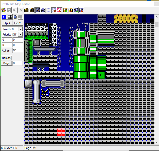Select the gray face block tile
The image size is (159, 151).
click(x=37, y=43)
